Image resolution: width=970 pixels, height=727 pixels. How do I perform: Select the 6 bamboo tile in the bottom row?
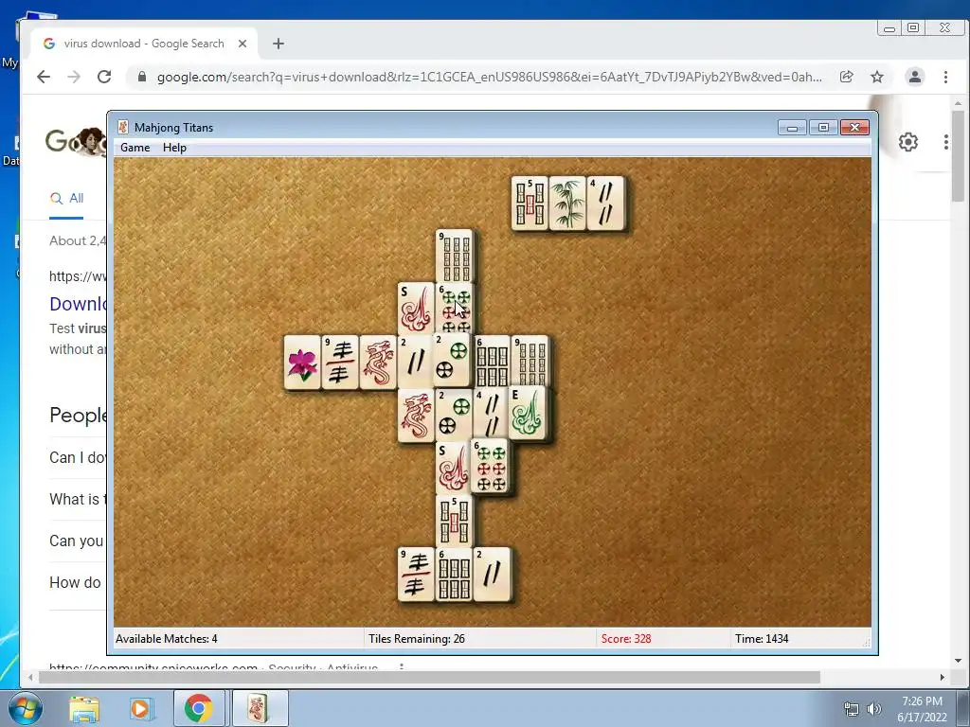point(454,575)
